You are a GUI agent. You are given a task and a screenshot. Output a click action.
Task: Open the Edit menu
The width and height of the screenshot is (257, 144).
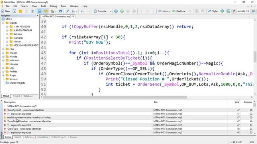(x=15, y=6)
